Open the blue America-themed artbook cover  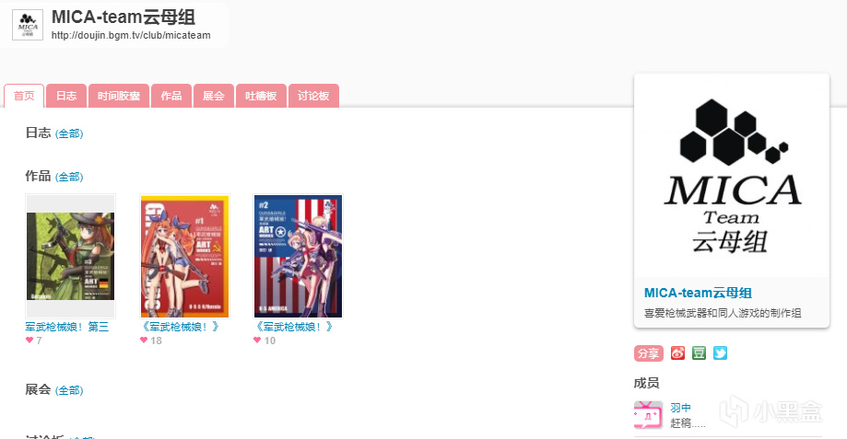click(x=299, y=256)
